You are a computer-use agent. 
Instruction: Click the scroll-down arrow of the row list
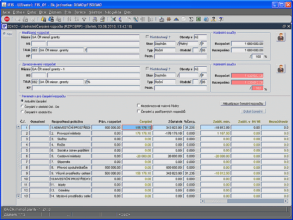click(19, 197)
